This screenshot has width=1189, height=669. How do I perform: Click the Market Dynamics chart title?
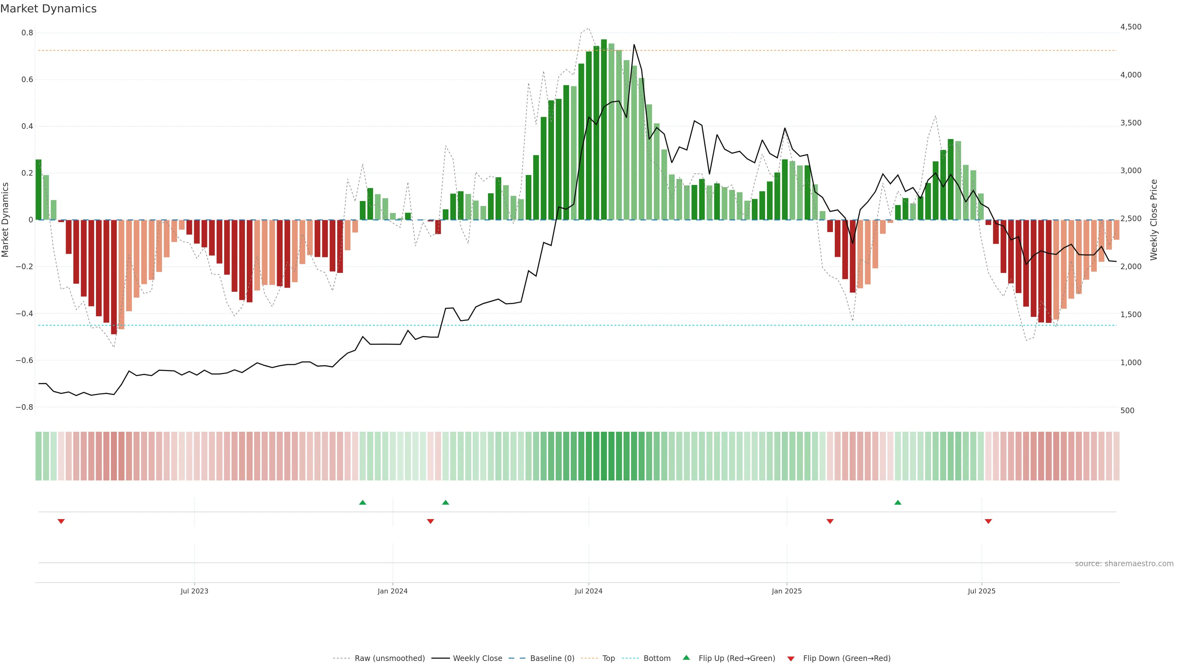pos(49,9)
